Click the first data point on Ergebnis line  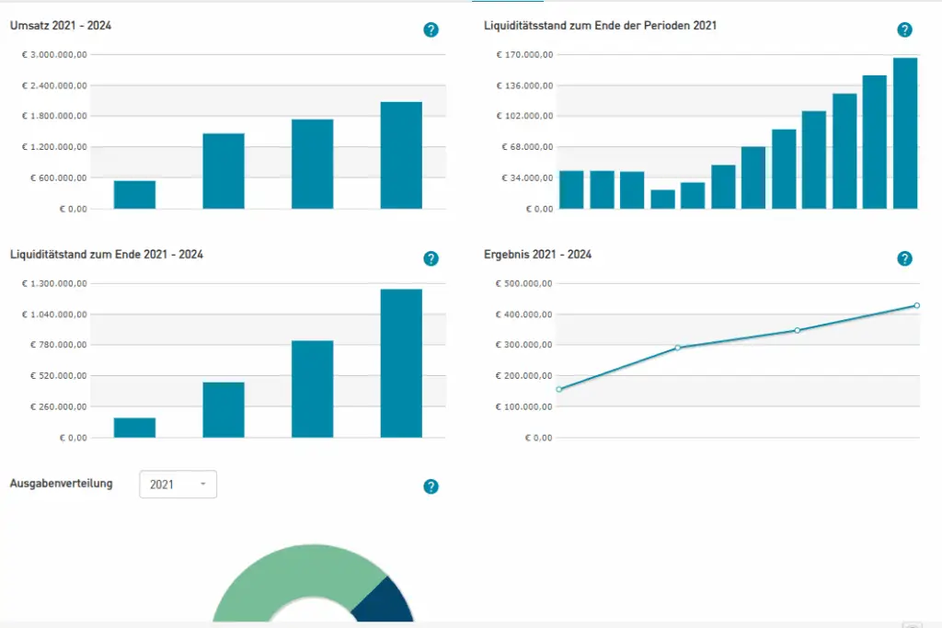(x=558, y=389)
